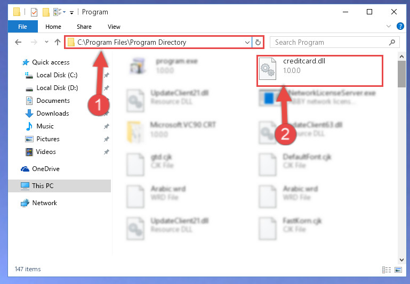This screenshot has height=284, width=410.
Task: Open the File menu tab
Action: pyautogui.click(x=22, y=27)
